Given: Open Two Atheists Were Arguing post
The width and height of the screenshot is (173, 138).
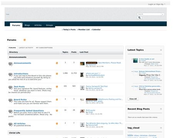Looking at the screenshot, I should 104,123.
